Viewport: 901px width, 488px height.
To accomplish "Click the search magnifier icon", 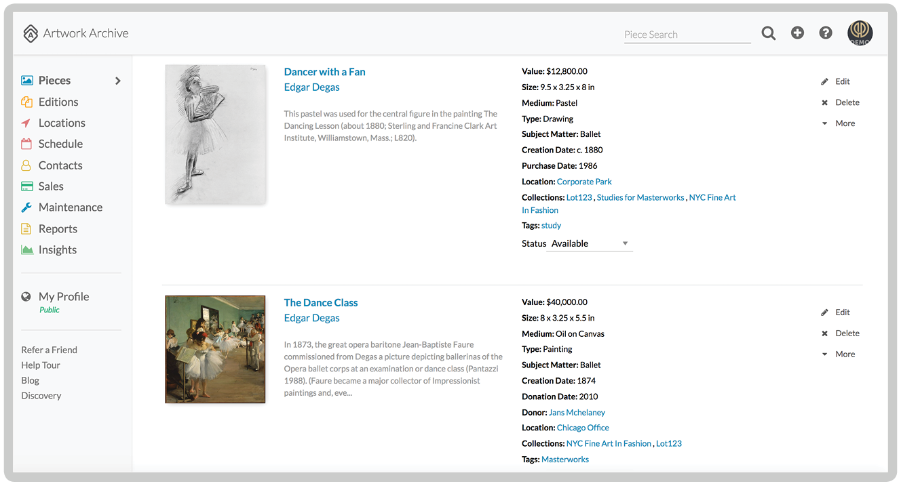I will pyautogui.click(x=768, y=33).
